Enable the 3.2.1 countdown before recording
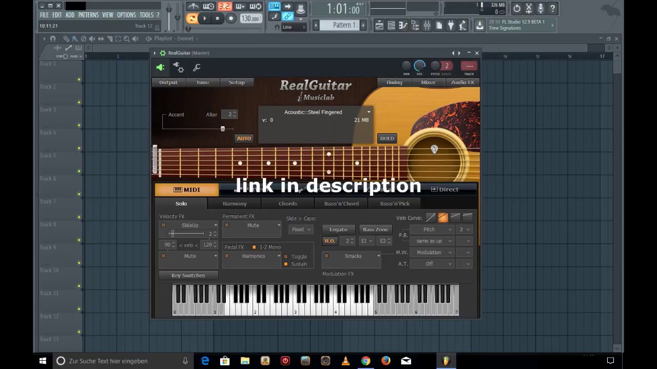Viewport: 657px width, 369px height. coord(224,7)
